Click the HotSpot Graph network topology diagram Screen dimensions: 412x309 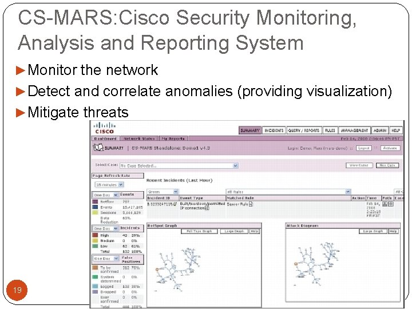[x=177, y=268]
